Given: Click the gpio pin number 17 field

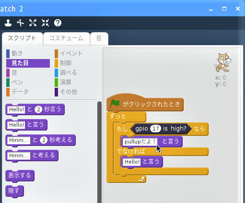Looking at the screenshot, I should click(x=155, y=129).
